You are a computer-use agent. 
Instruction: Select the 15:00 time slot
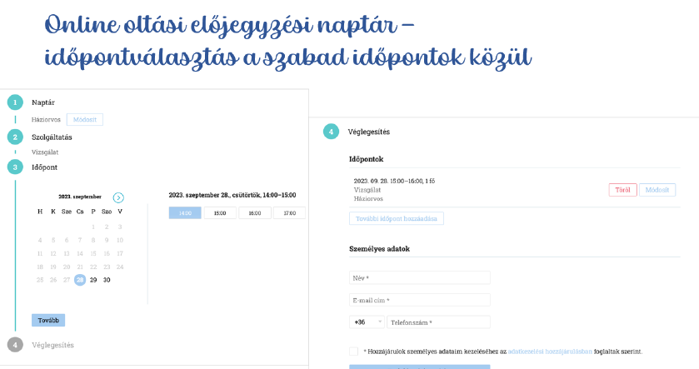coord(220,213)
